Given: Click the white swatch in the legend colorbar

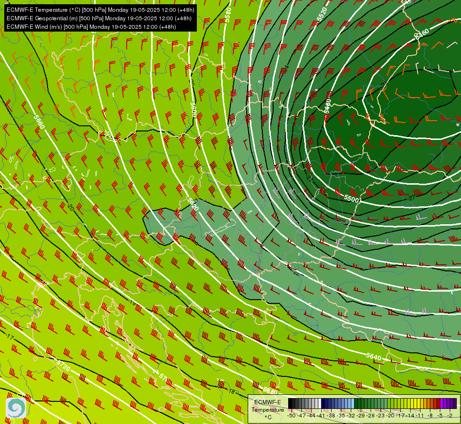Looking at the screenshot, I should [320, 403].
